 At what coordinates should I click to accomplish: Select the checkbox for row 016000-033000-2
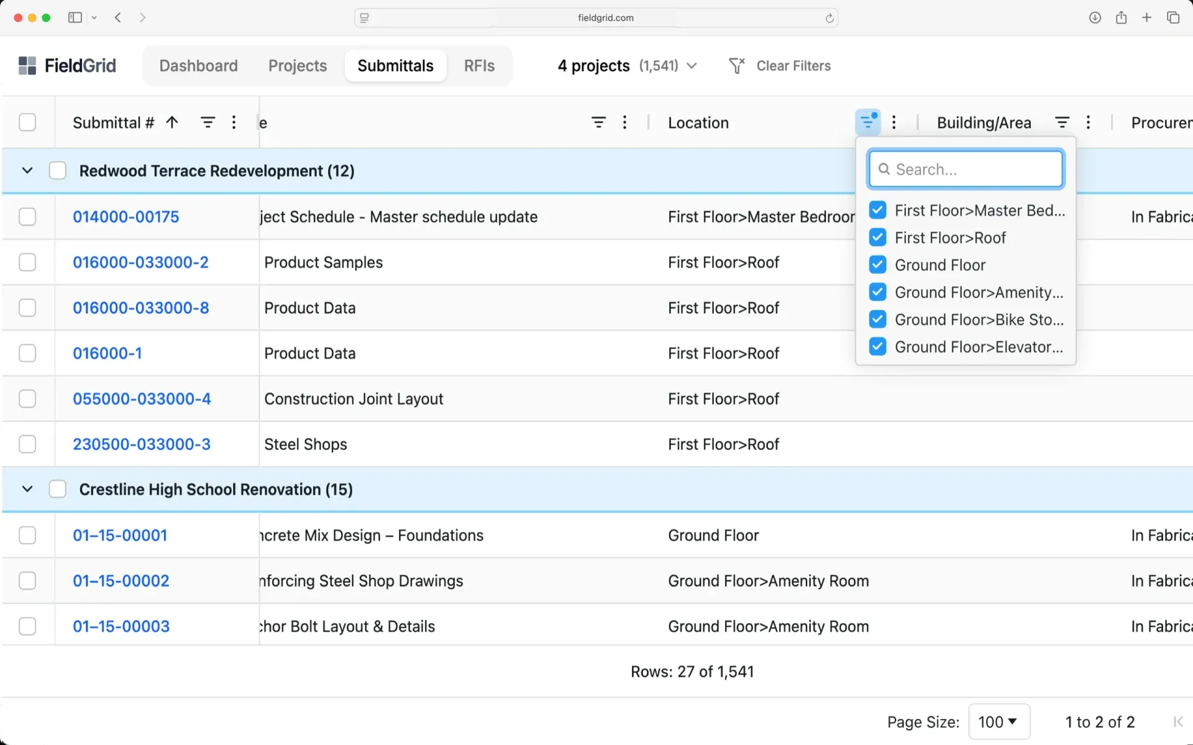tap(27, 262)
